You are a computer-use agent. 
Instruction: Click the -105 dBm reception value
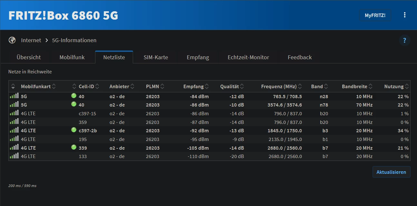click(x=198, y=148)
